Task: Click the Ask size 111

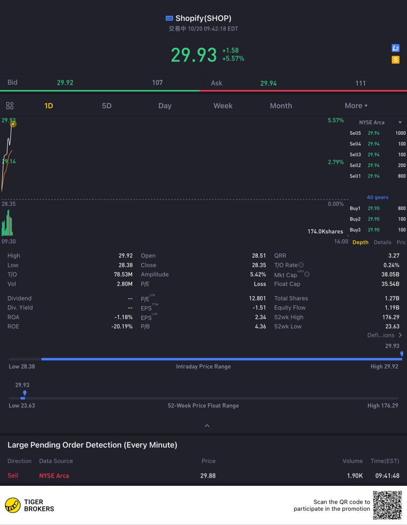Action: (360, 83)
